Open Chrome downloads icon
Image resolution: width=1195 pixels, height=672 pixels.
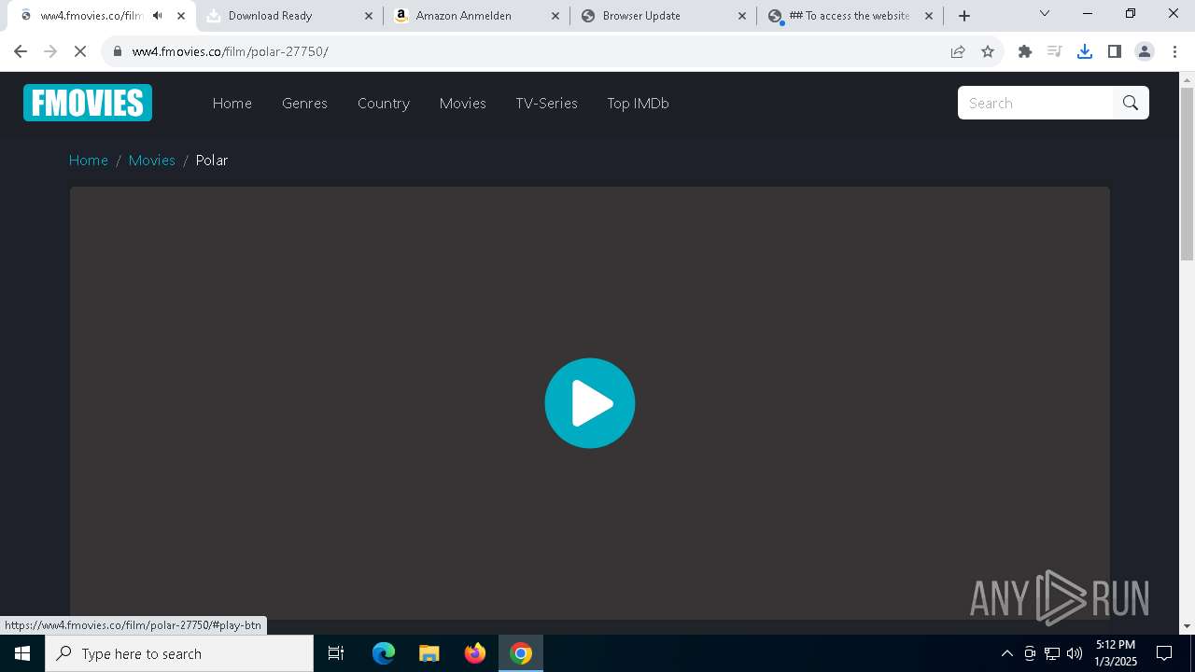pyautogui.click(x=1085, y=51)
